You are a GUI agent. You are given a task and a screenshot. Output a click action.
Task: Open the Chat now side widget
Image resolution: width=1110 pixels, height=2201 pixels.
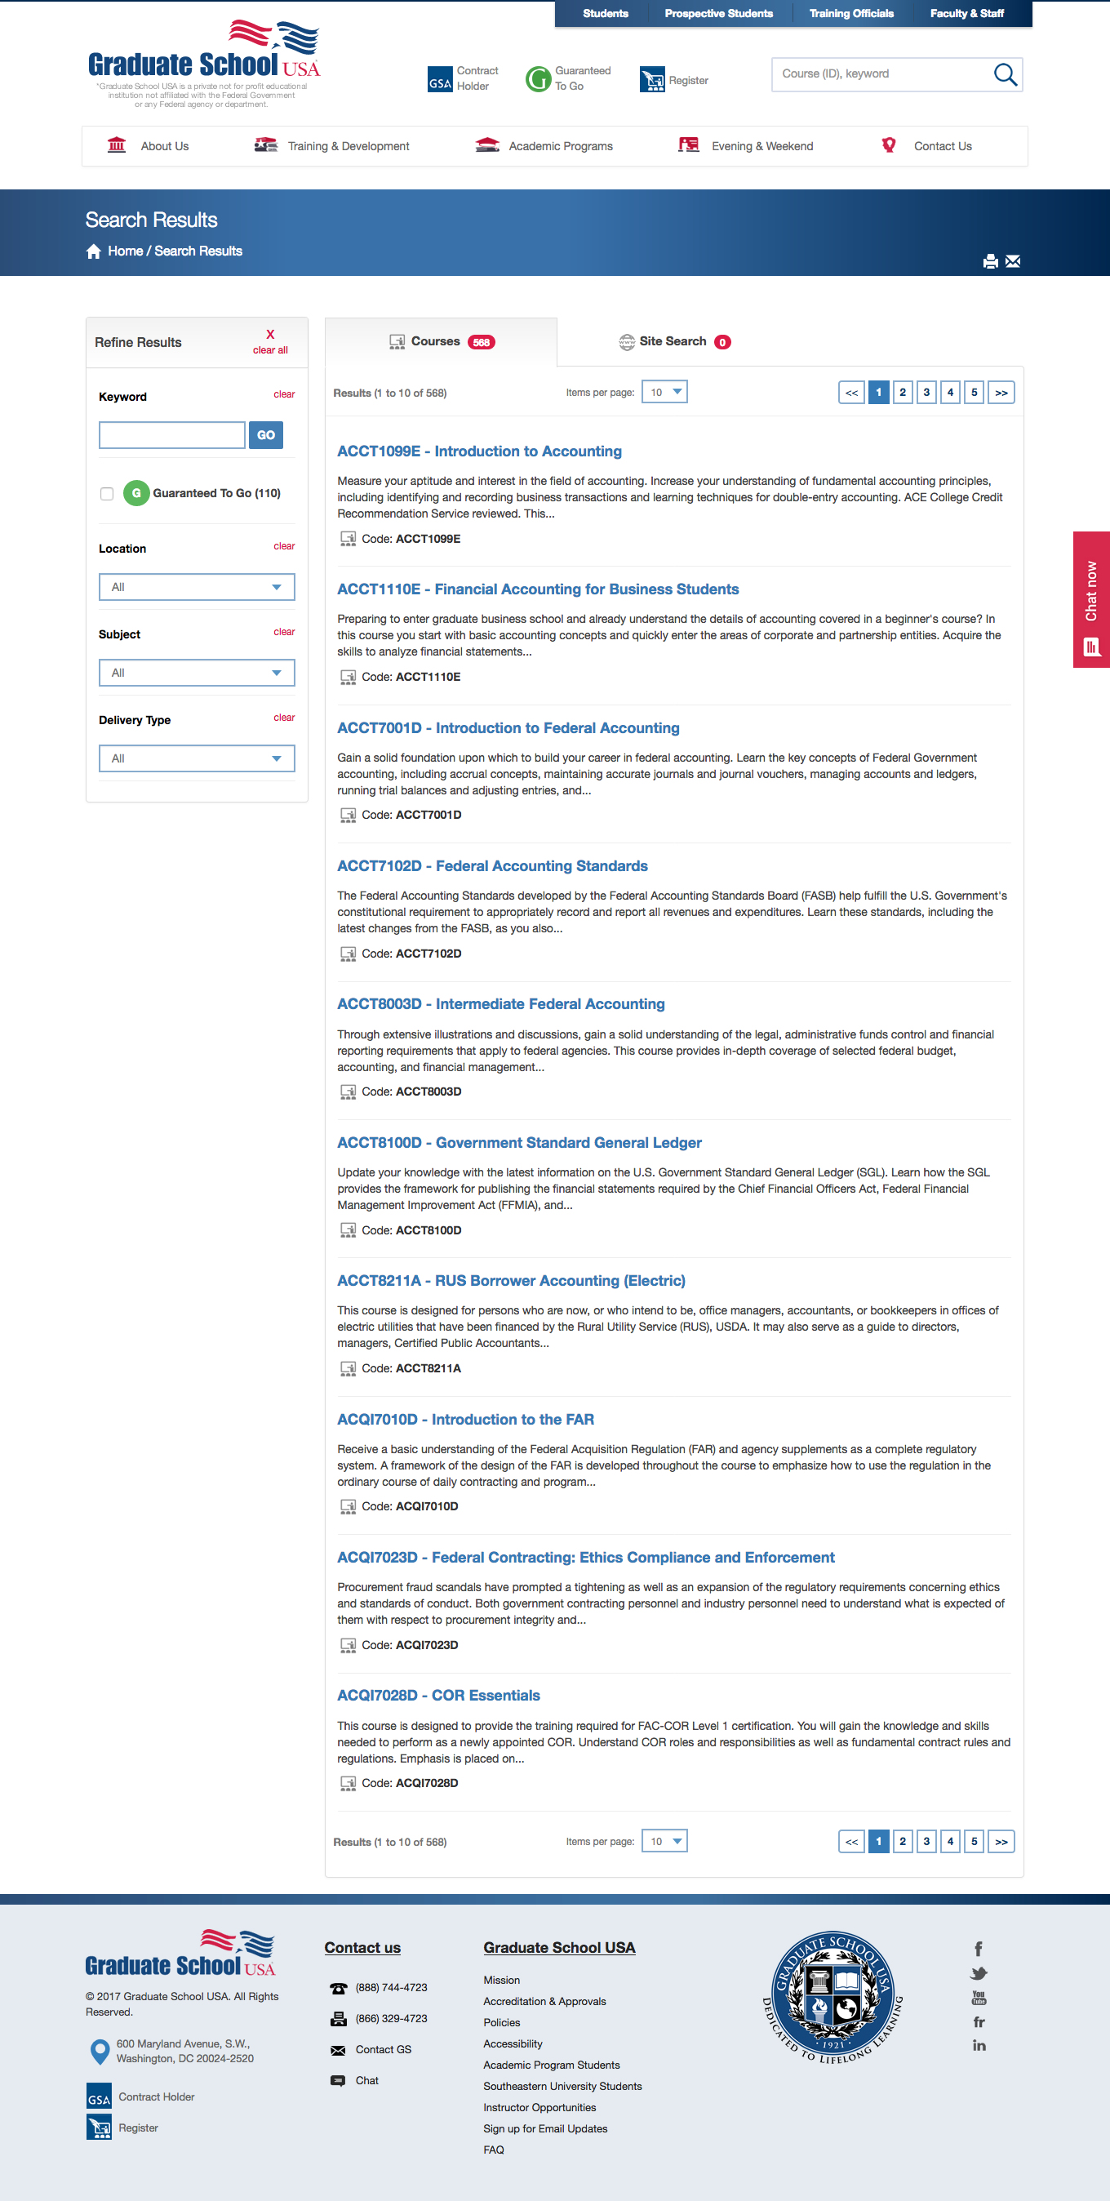click(1091, 599)
